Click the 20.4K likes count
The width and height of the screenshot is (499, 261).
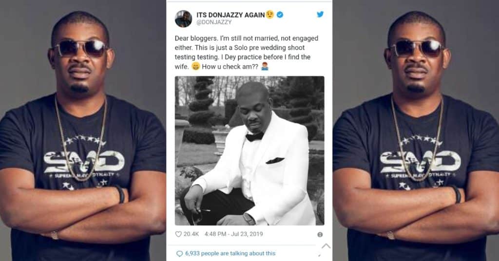tap(192, 234)
